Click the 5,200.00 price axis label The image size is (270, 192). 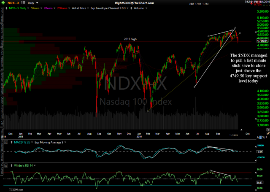pyautogui.click(x=263, y=11)
